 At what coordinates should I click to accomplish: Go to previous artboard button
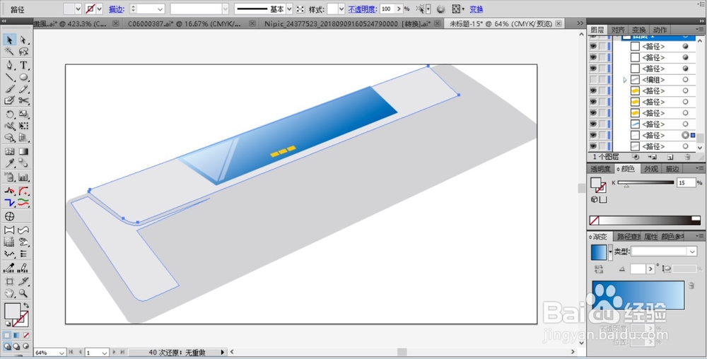80,352
